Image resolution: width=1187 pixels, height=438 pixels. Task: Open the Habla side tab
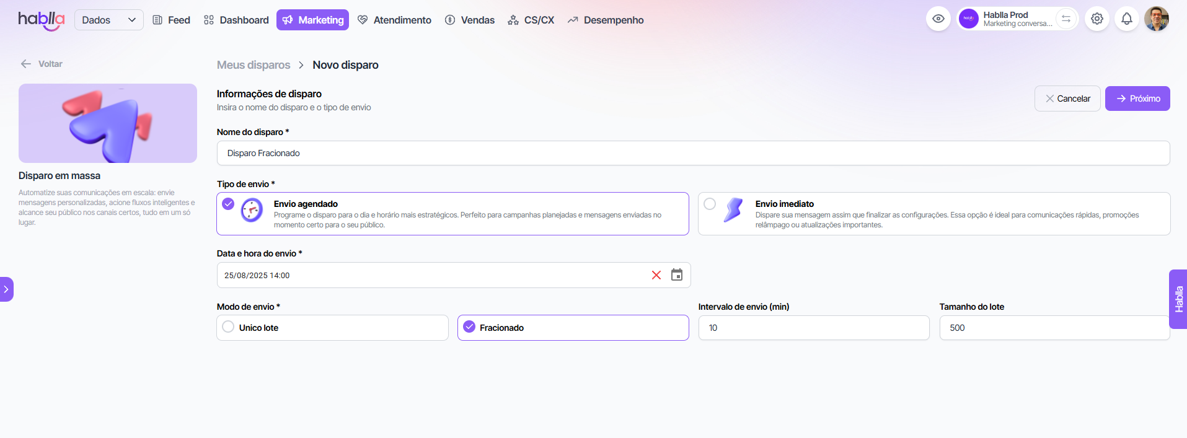tap(1178, 299)
